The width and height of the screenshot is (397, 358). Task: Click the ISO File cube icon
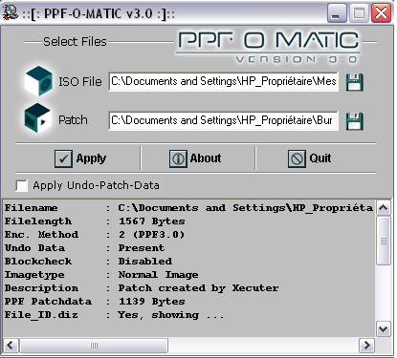point(39,81)
